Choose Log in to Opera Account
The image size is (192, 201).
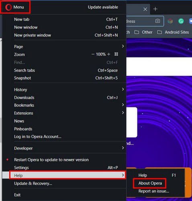[66, 137]
